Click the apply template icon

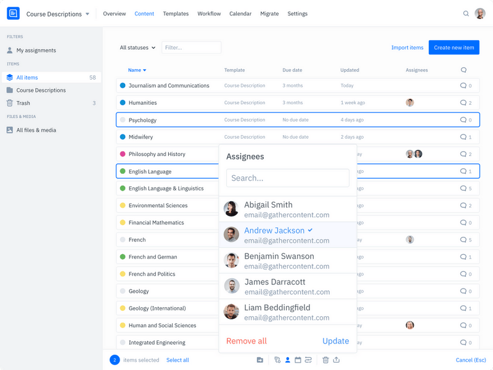click(x=277, y=360)
